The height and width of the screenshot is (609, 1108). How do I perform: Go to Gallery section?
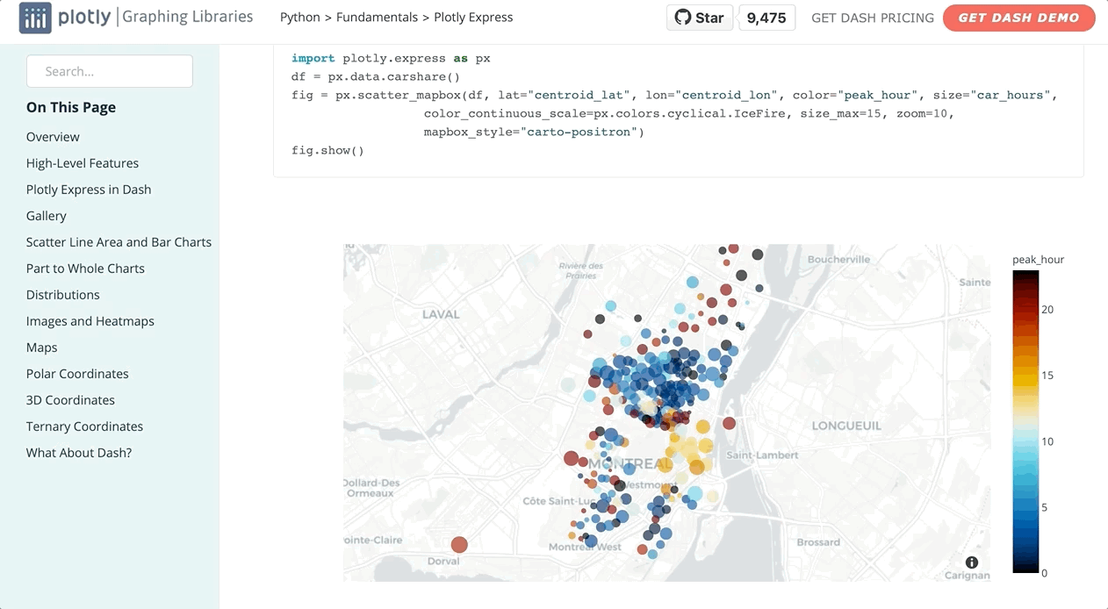click(x=47, y=216)
